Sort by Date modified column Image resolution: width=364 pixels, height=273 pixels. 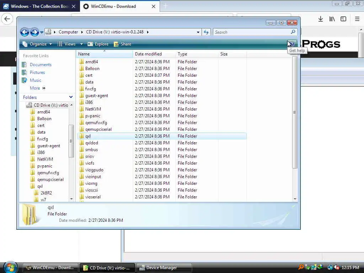(x=154, y=54)
